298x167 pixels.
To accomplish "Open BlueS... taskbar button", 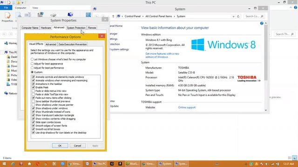I will (x=132, y=164).
